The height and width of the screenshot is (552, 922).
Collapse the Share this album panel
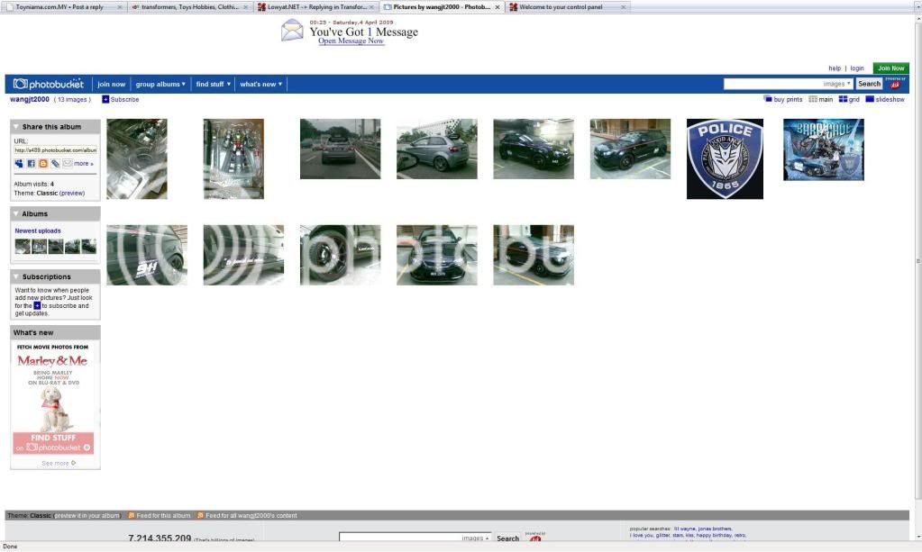(15, 126)
